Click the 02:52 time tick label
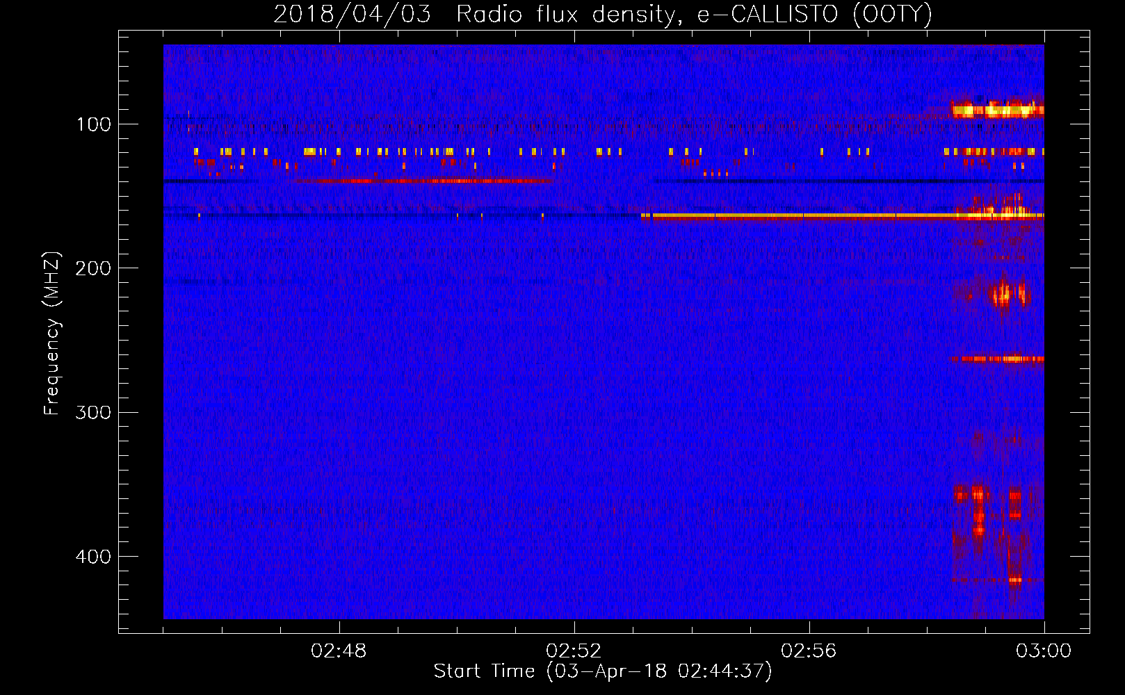Image resolution: width=1125 pixels, height=695 pixels. 574,651
